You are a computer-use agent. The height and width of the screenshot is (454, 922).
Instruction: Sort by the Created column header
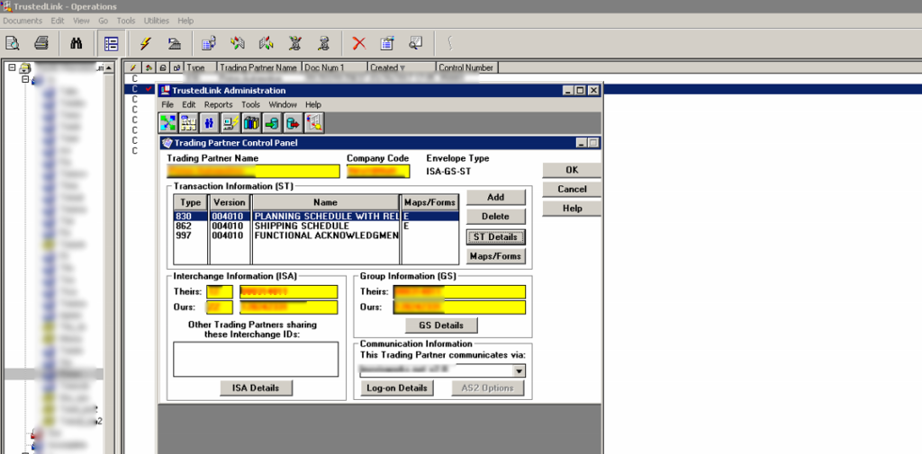pos(402,67)
